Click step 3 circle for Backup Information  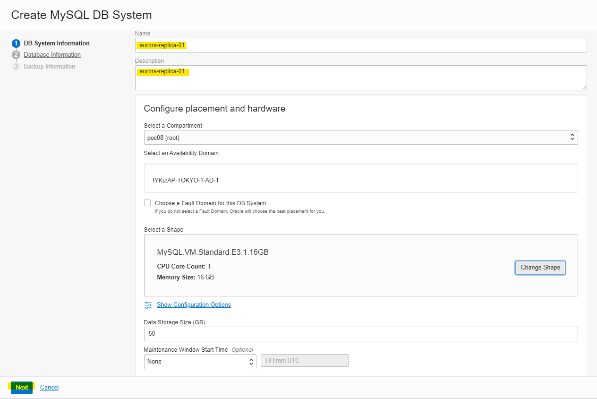point(16,67)
